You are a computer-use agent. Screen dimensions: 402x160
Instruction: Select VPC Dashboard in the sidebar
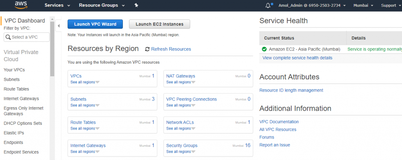pyautogui.click(x=25, y=21)
